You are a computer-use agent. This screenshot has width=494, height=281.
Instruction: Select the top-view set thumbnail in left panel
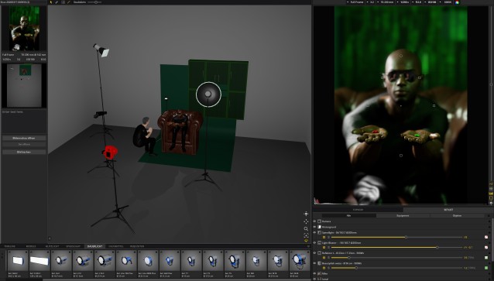[x=24, y=86]
